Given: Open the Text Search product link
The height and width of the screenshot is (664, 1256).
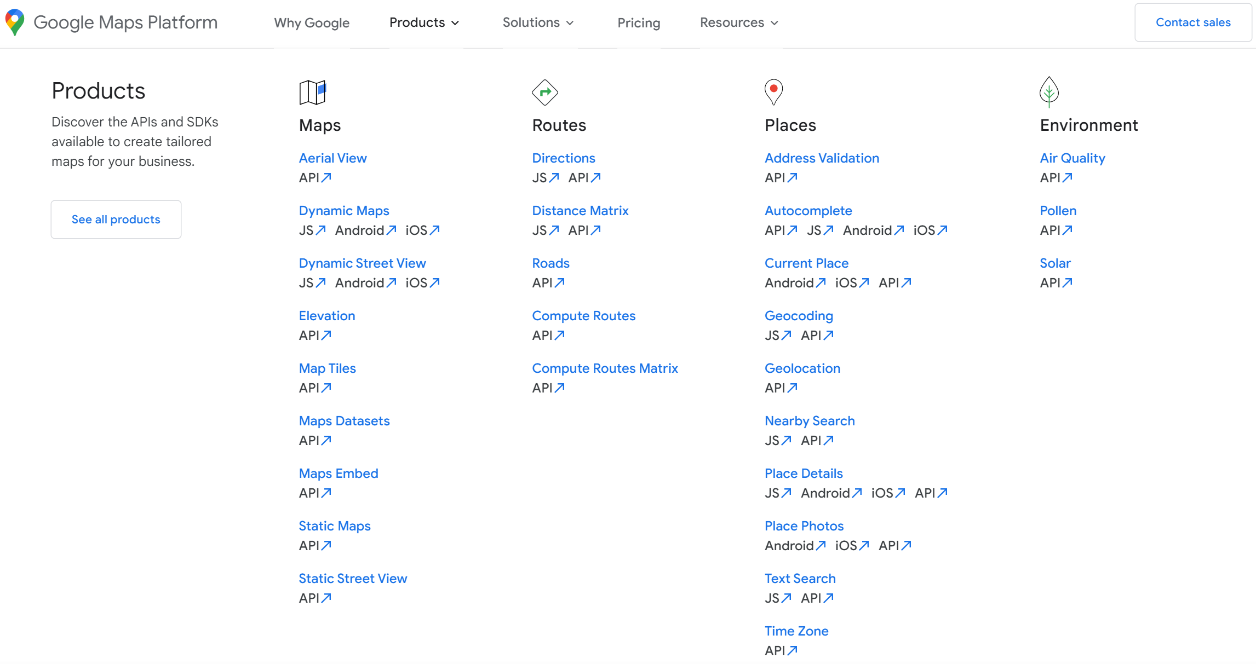Looking at the screenshot, I should click(x=800, y=579).
